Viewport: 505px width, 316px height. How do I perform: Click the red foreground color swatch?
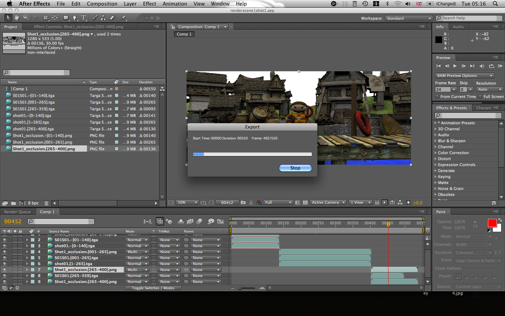(x=492, y=223)
